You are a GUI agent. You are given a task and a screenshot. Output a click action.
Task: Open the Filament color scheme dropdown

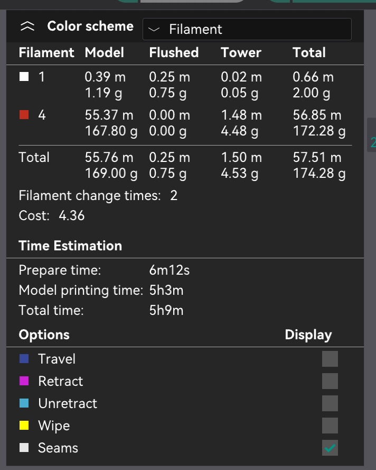tap(247, 30)
